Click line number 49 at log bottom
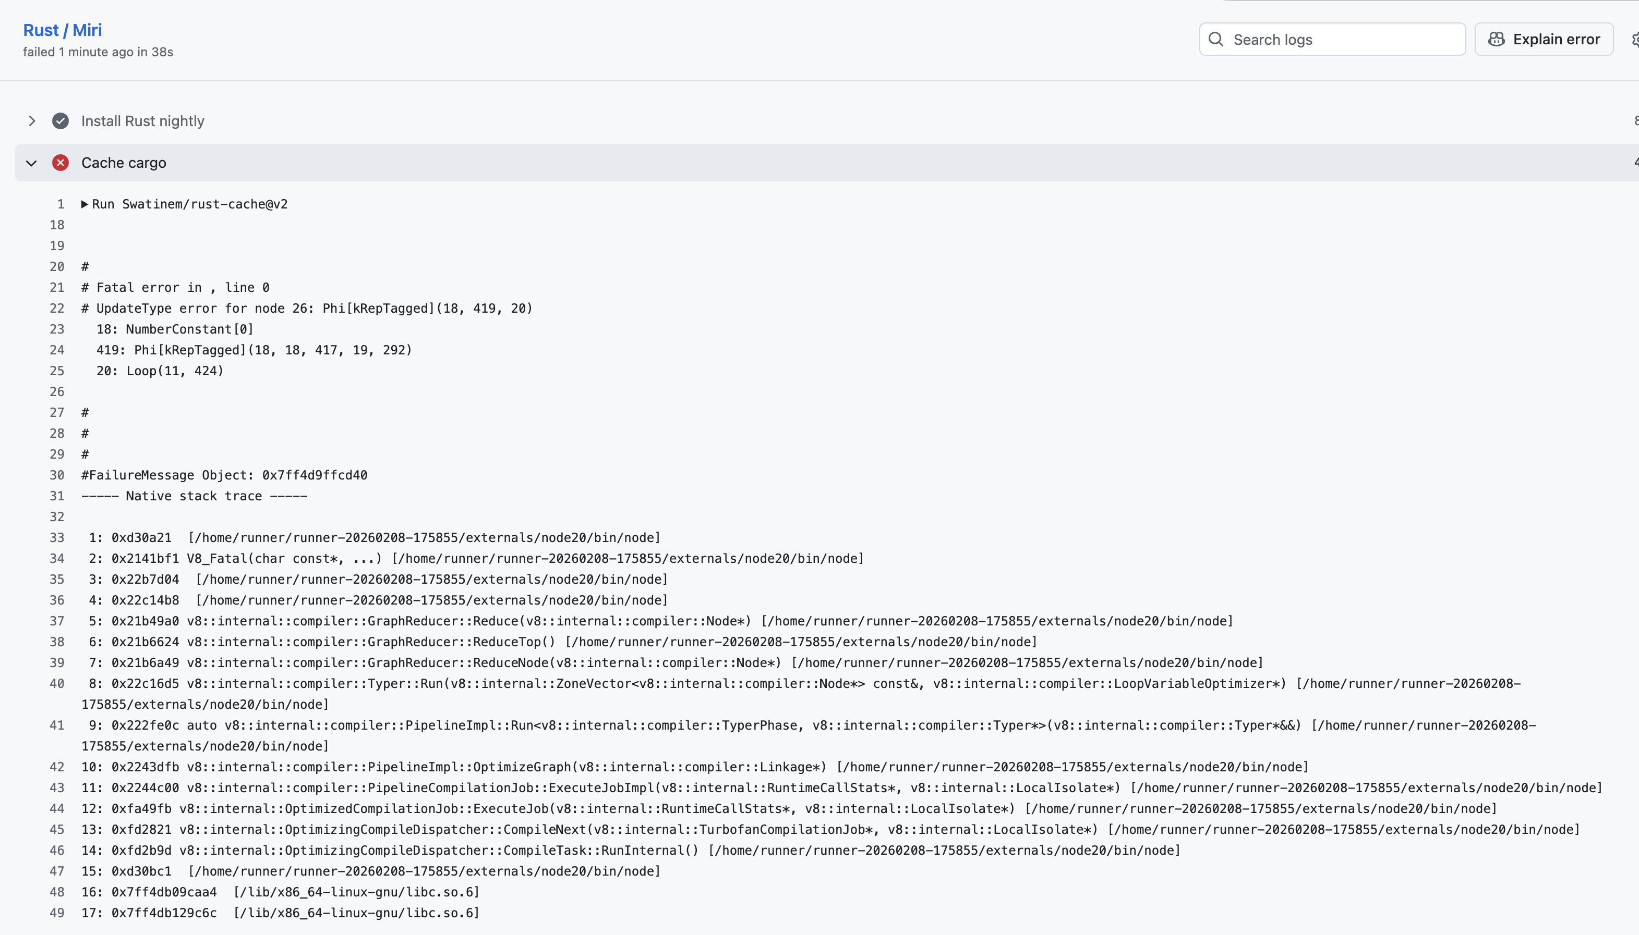This screenshot has width=1639, height=935. [x=57, y=913]
